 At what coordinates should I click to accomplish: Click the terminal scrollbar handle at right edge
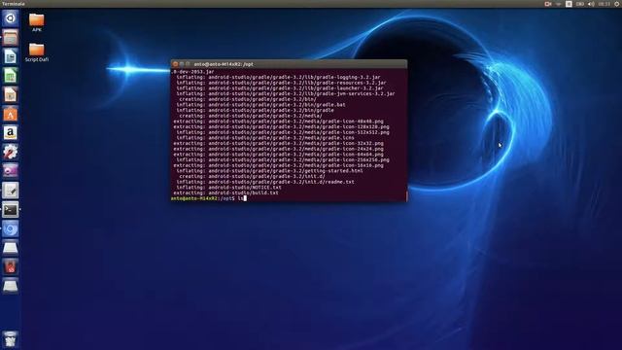[406, 195]
